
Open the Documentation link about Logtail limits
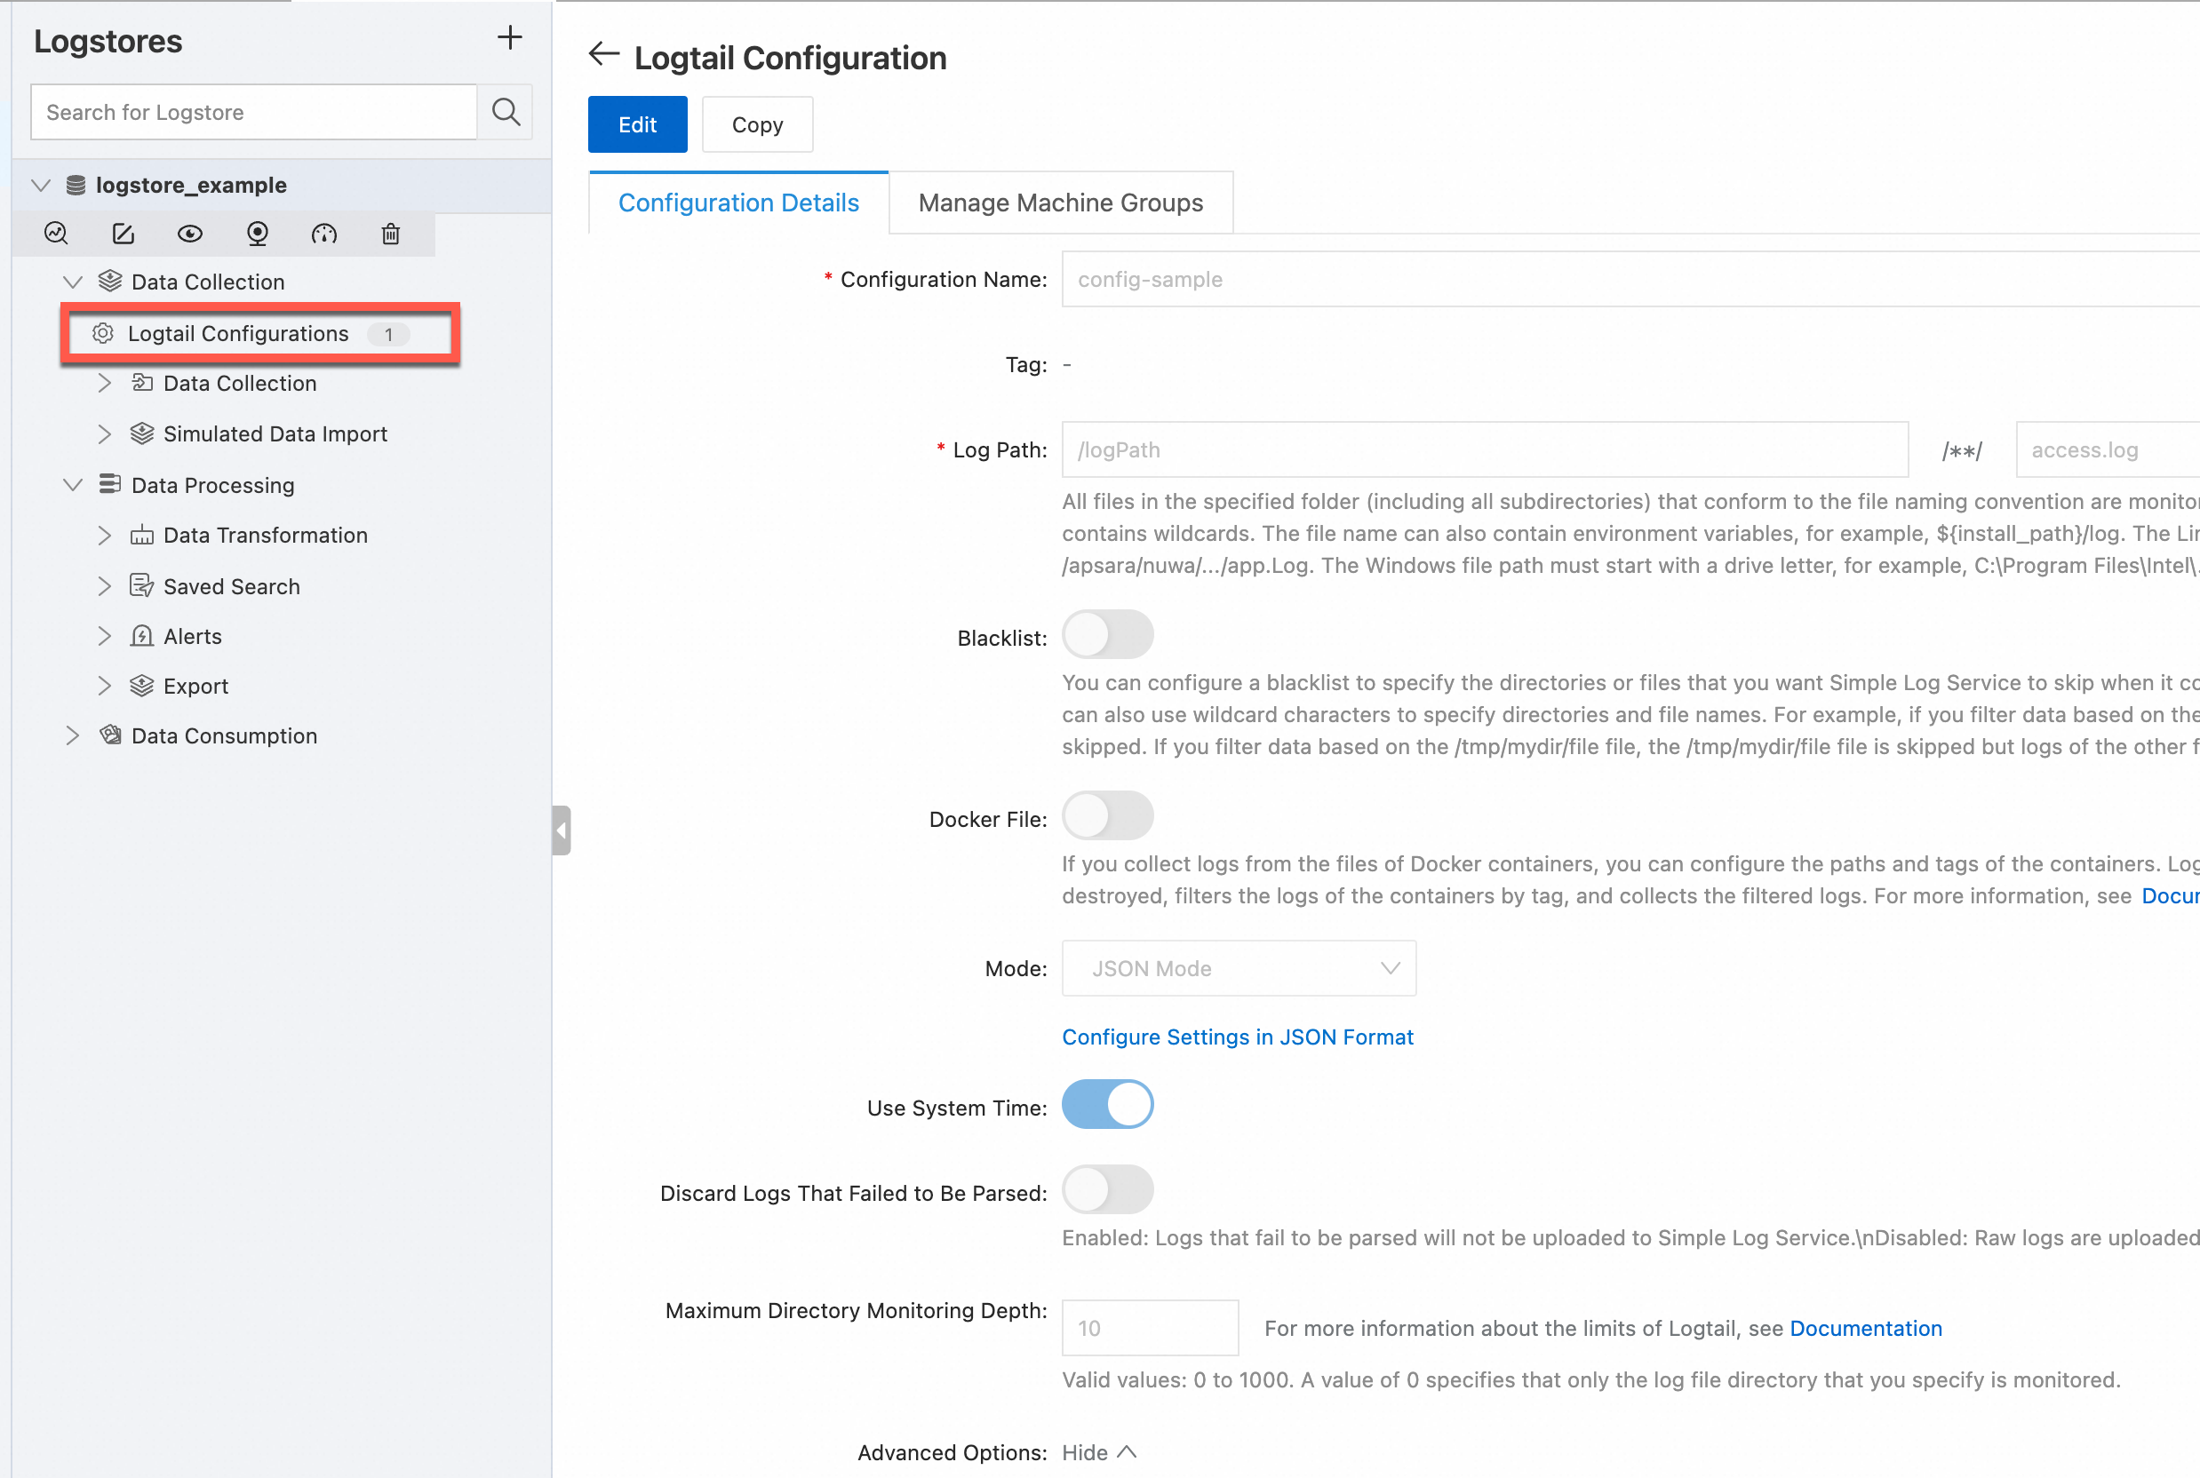1865,1328
